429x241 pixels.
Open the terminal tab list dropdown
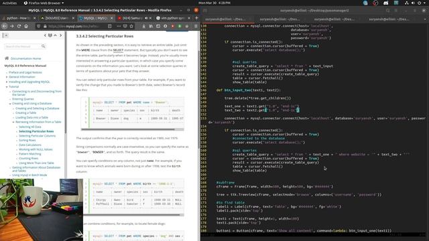pos(425,19)
